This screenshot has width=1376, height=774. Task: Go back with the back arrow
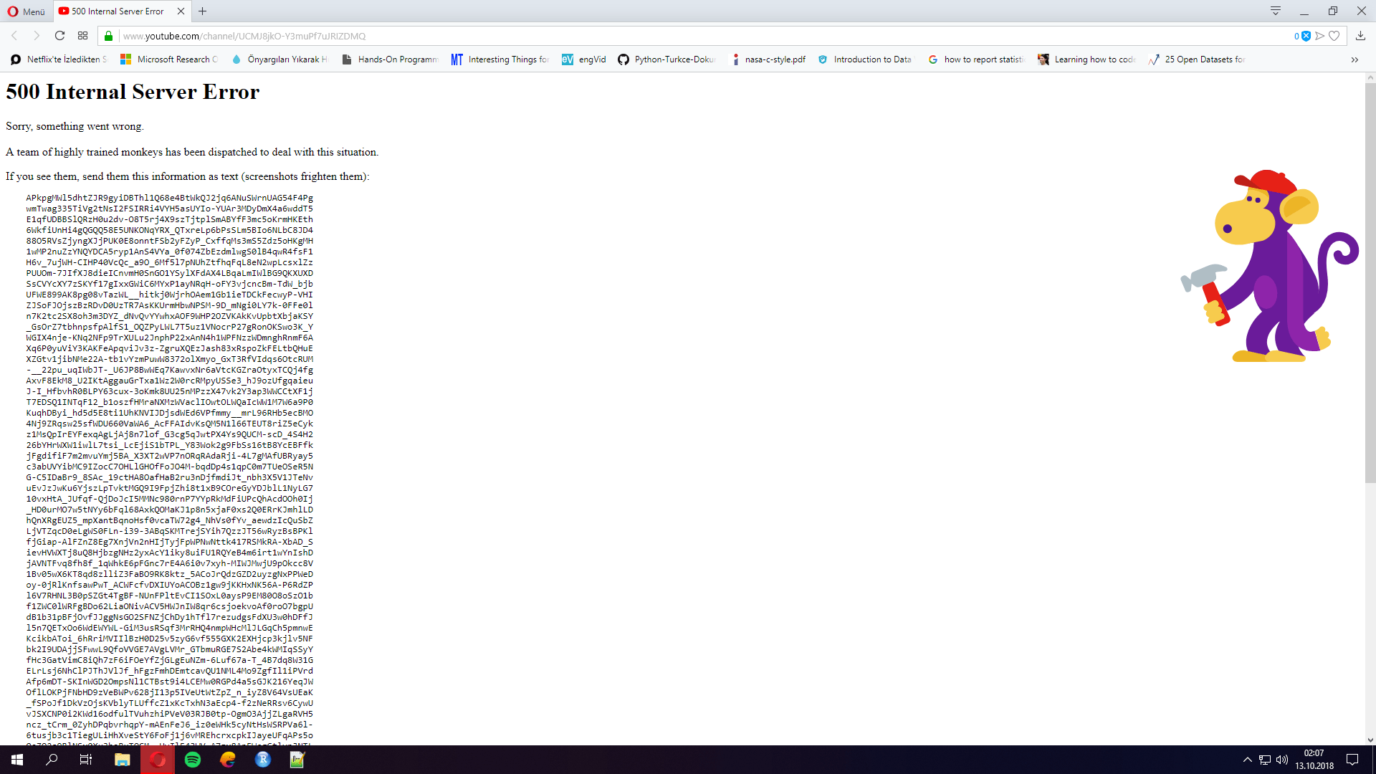(14, 36)
